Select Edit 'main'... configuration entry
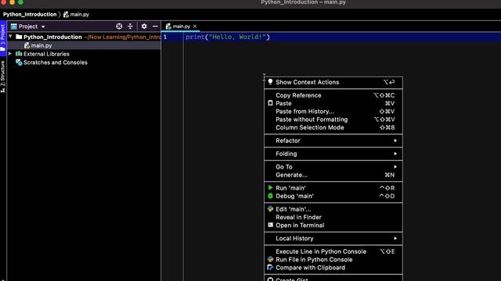The image size is (501, 281). pyautogui.click(x=333, y=209)
